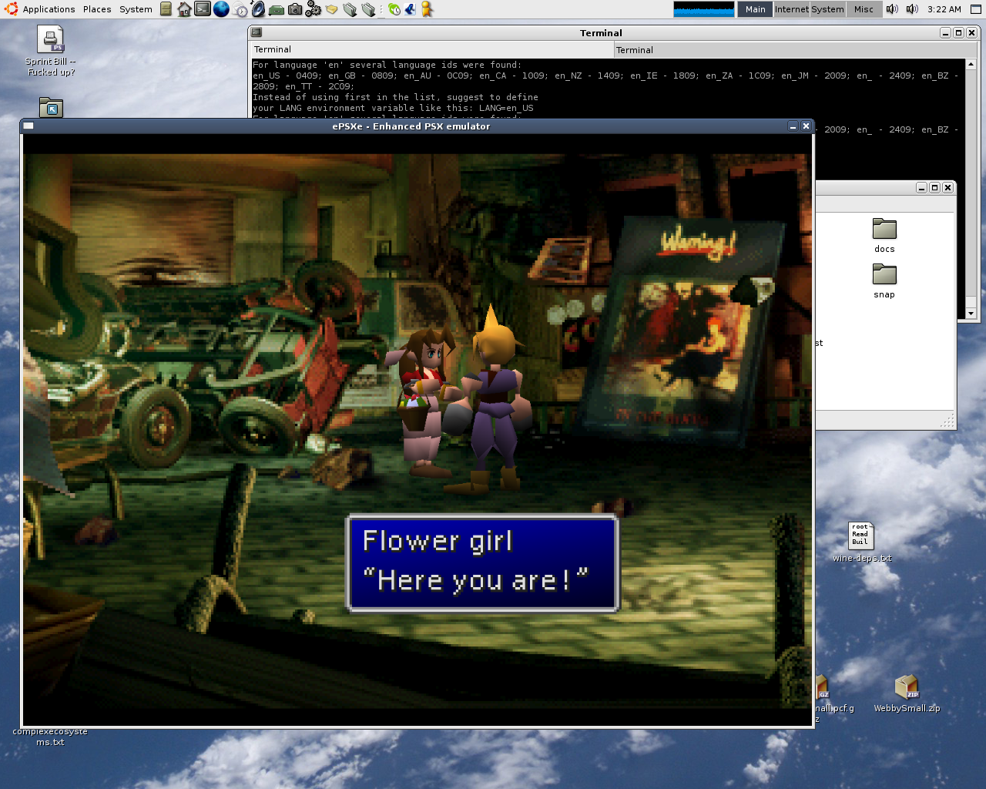Screen dimensions: 986x789
Task: Click the show desktop window icon at panel end
Action: coord(975,9)
